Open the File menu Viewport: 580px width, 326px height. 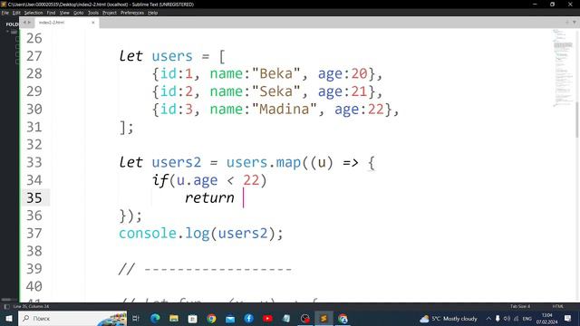5,13
